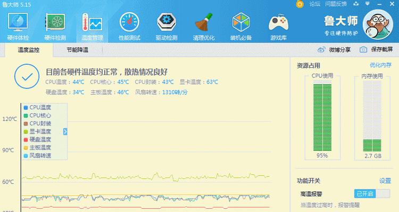Click 主板温度 46℃ reading
399x212 pixels.
click(110, 92)
